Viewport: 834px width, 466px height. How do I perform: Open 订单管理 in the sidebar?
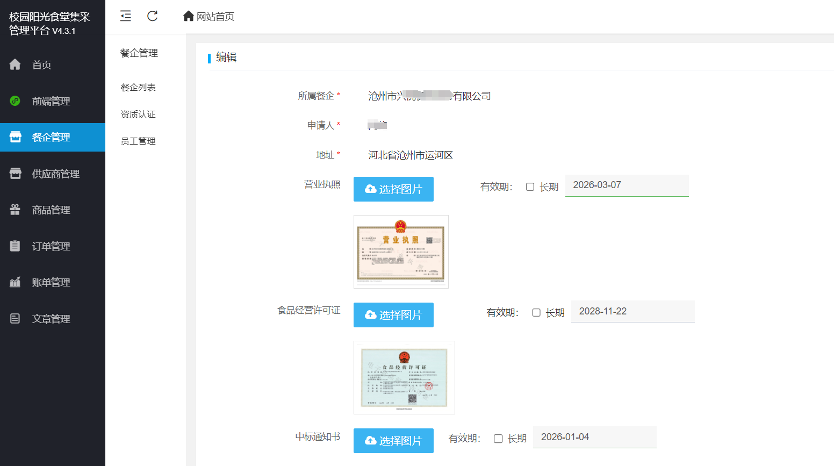point(51,246)
